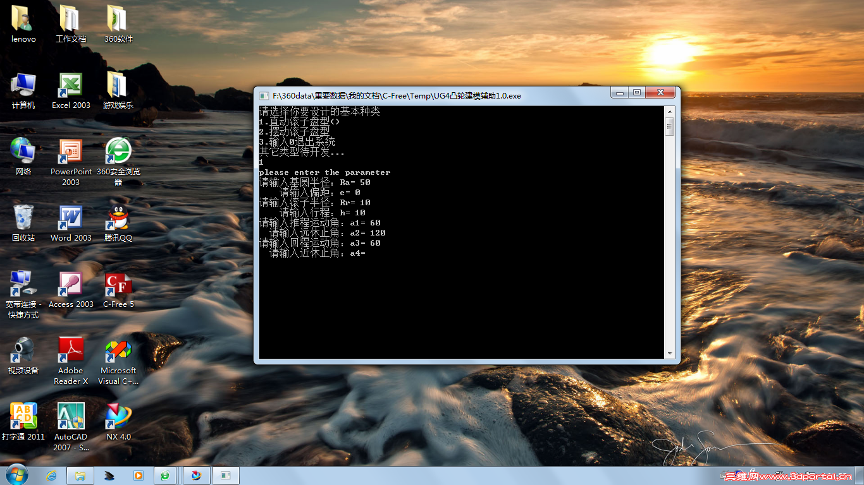Click the line '其它类型待开发...'
Screen dimensions: 864x485
pyautogui.click(x=302, y=152)
